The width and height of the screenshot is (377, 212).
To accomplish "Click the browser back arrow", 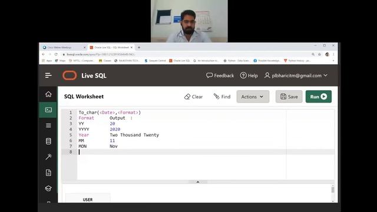I will [x=44, y=55].
